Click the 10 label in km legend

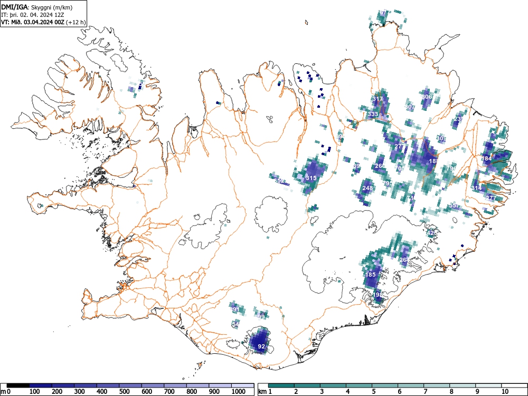[505, 392]
